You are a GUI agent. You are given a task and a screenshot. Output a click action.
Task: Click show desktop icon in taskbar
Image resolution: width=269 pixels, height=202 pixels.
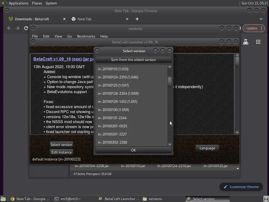tap(3, 199)
